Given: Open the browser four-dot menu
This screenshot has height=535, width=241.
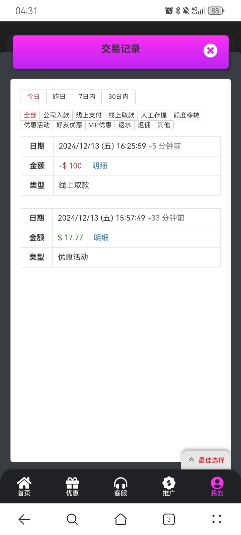Looking at the screenshot, I should [x=217, y=519].
